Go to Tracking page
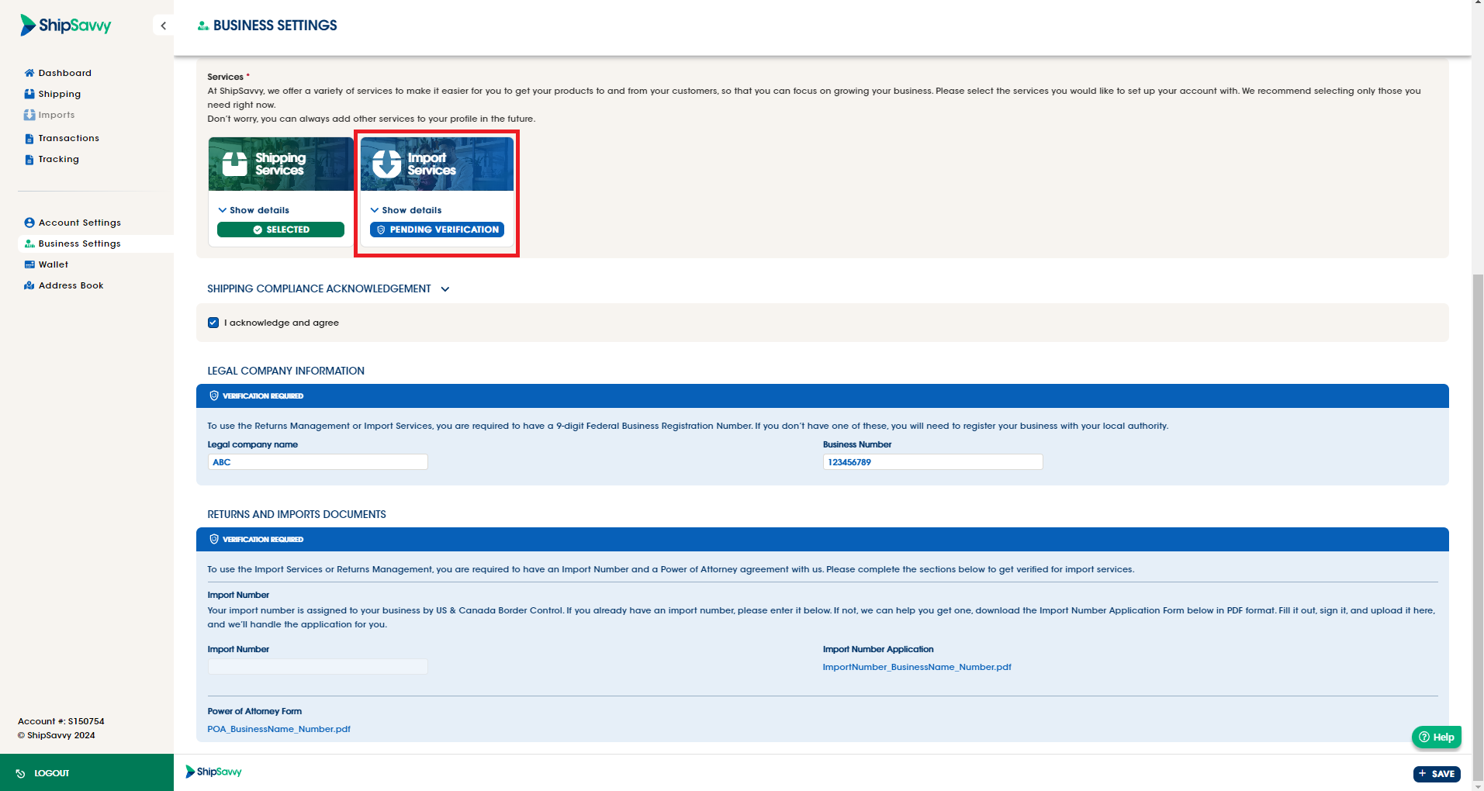This screenshot has height=791, width=1484. tap(59, 159)
